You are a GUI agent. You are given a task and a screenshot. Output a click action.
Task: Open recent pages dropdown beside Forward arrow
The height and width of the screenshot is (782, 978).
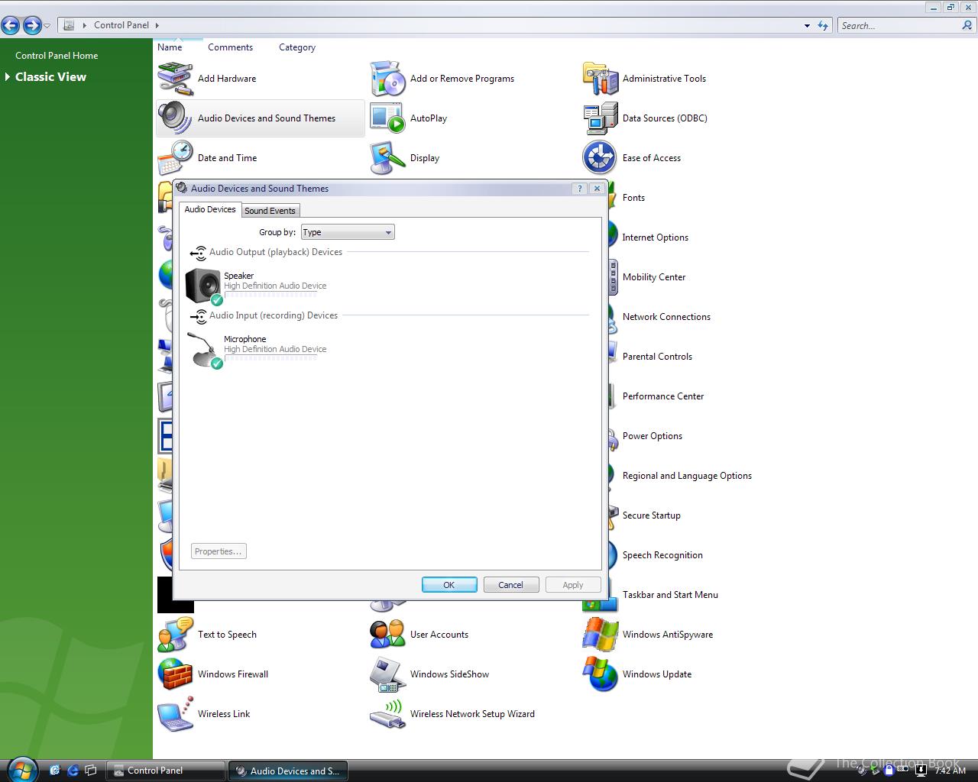tap(47, 26)
